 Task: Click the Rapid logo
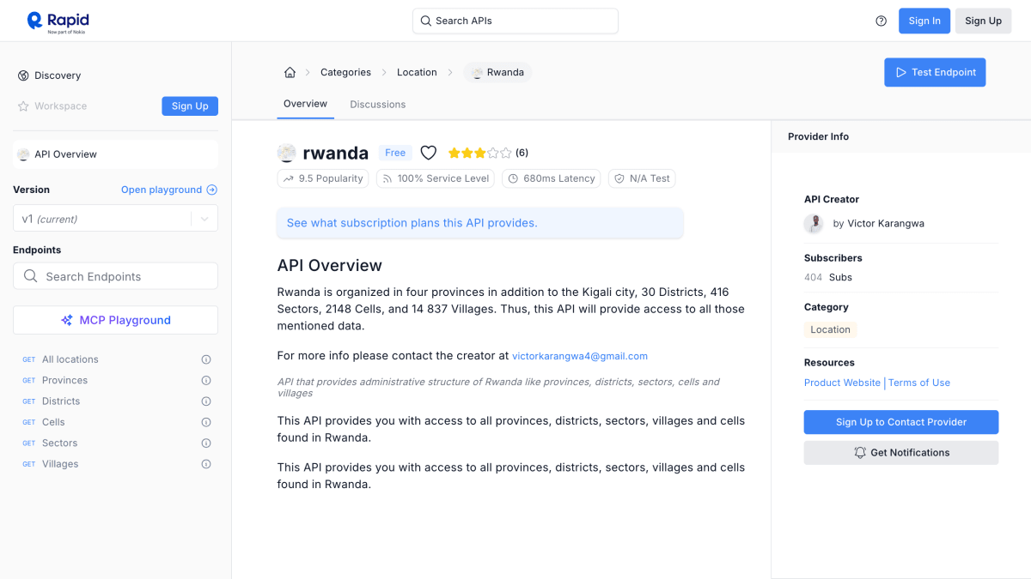click(58, 21)
